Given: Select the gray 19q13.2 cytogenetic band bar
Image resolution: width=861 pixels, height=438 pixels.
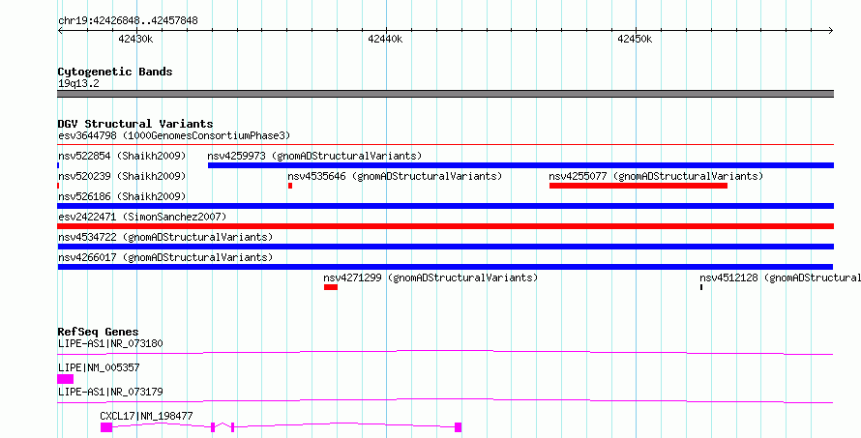Looking at the screenshot, I should click(x=445, y=94).
